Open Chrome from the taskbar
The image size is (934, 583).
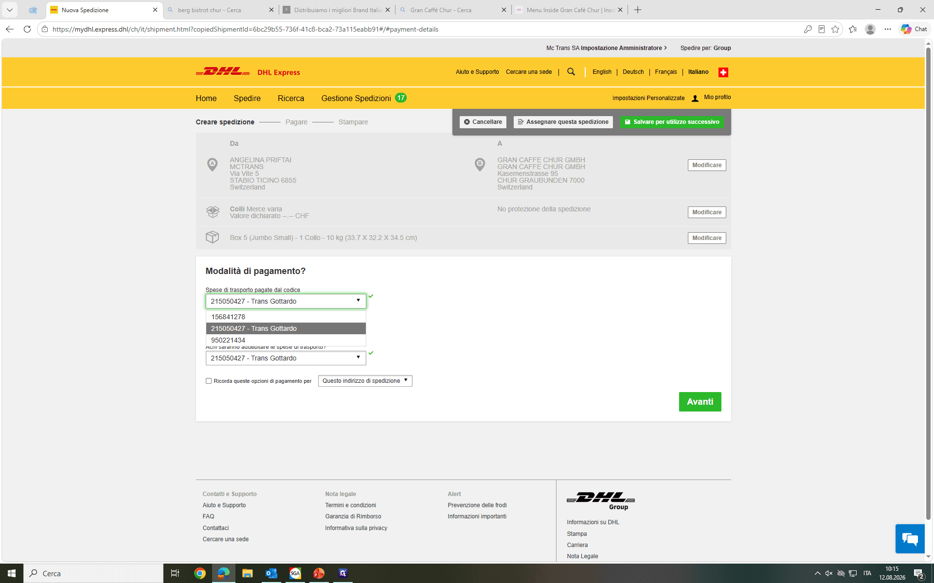coord(199,573)
